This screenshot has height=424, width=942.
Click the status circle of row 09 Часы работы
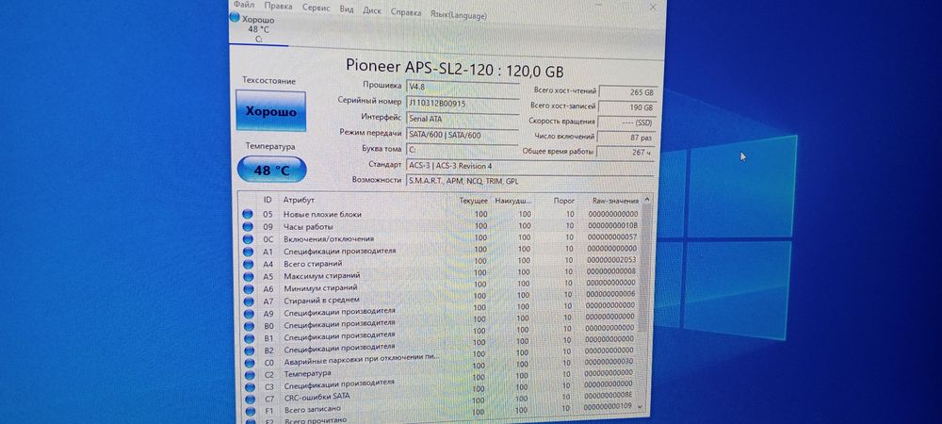click(248, 226)
